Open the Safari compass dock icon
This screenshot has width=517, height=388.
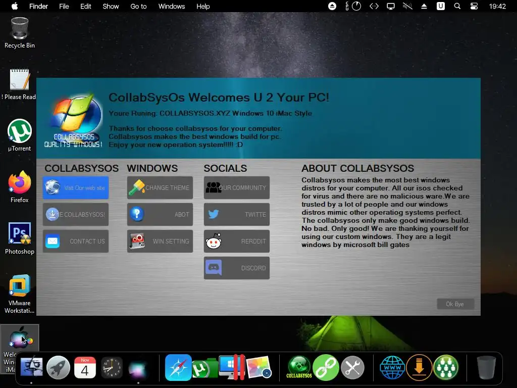click(x=178, y=367)
